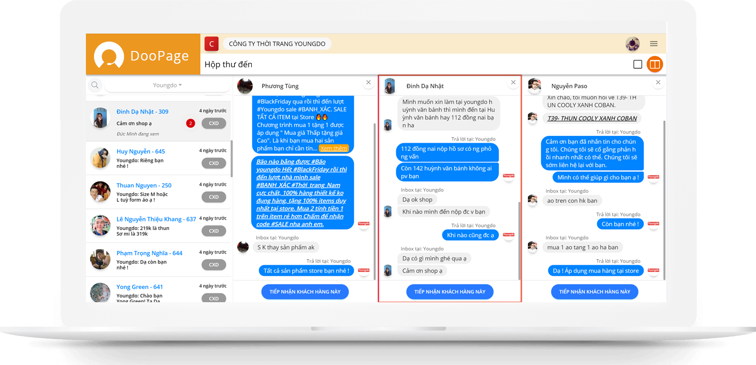Click T39- THUN COOLY XANH COBAN link
Image resolution: width=756 pixels, height=365 pixels.
[592, 118]
